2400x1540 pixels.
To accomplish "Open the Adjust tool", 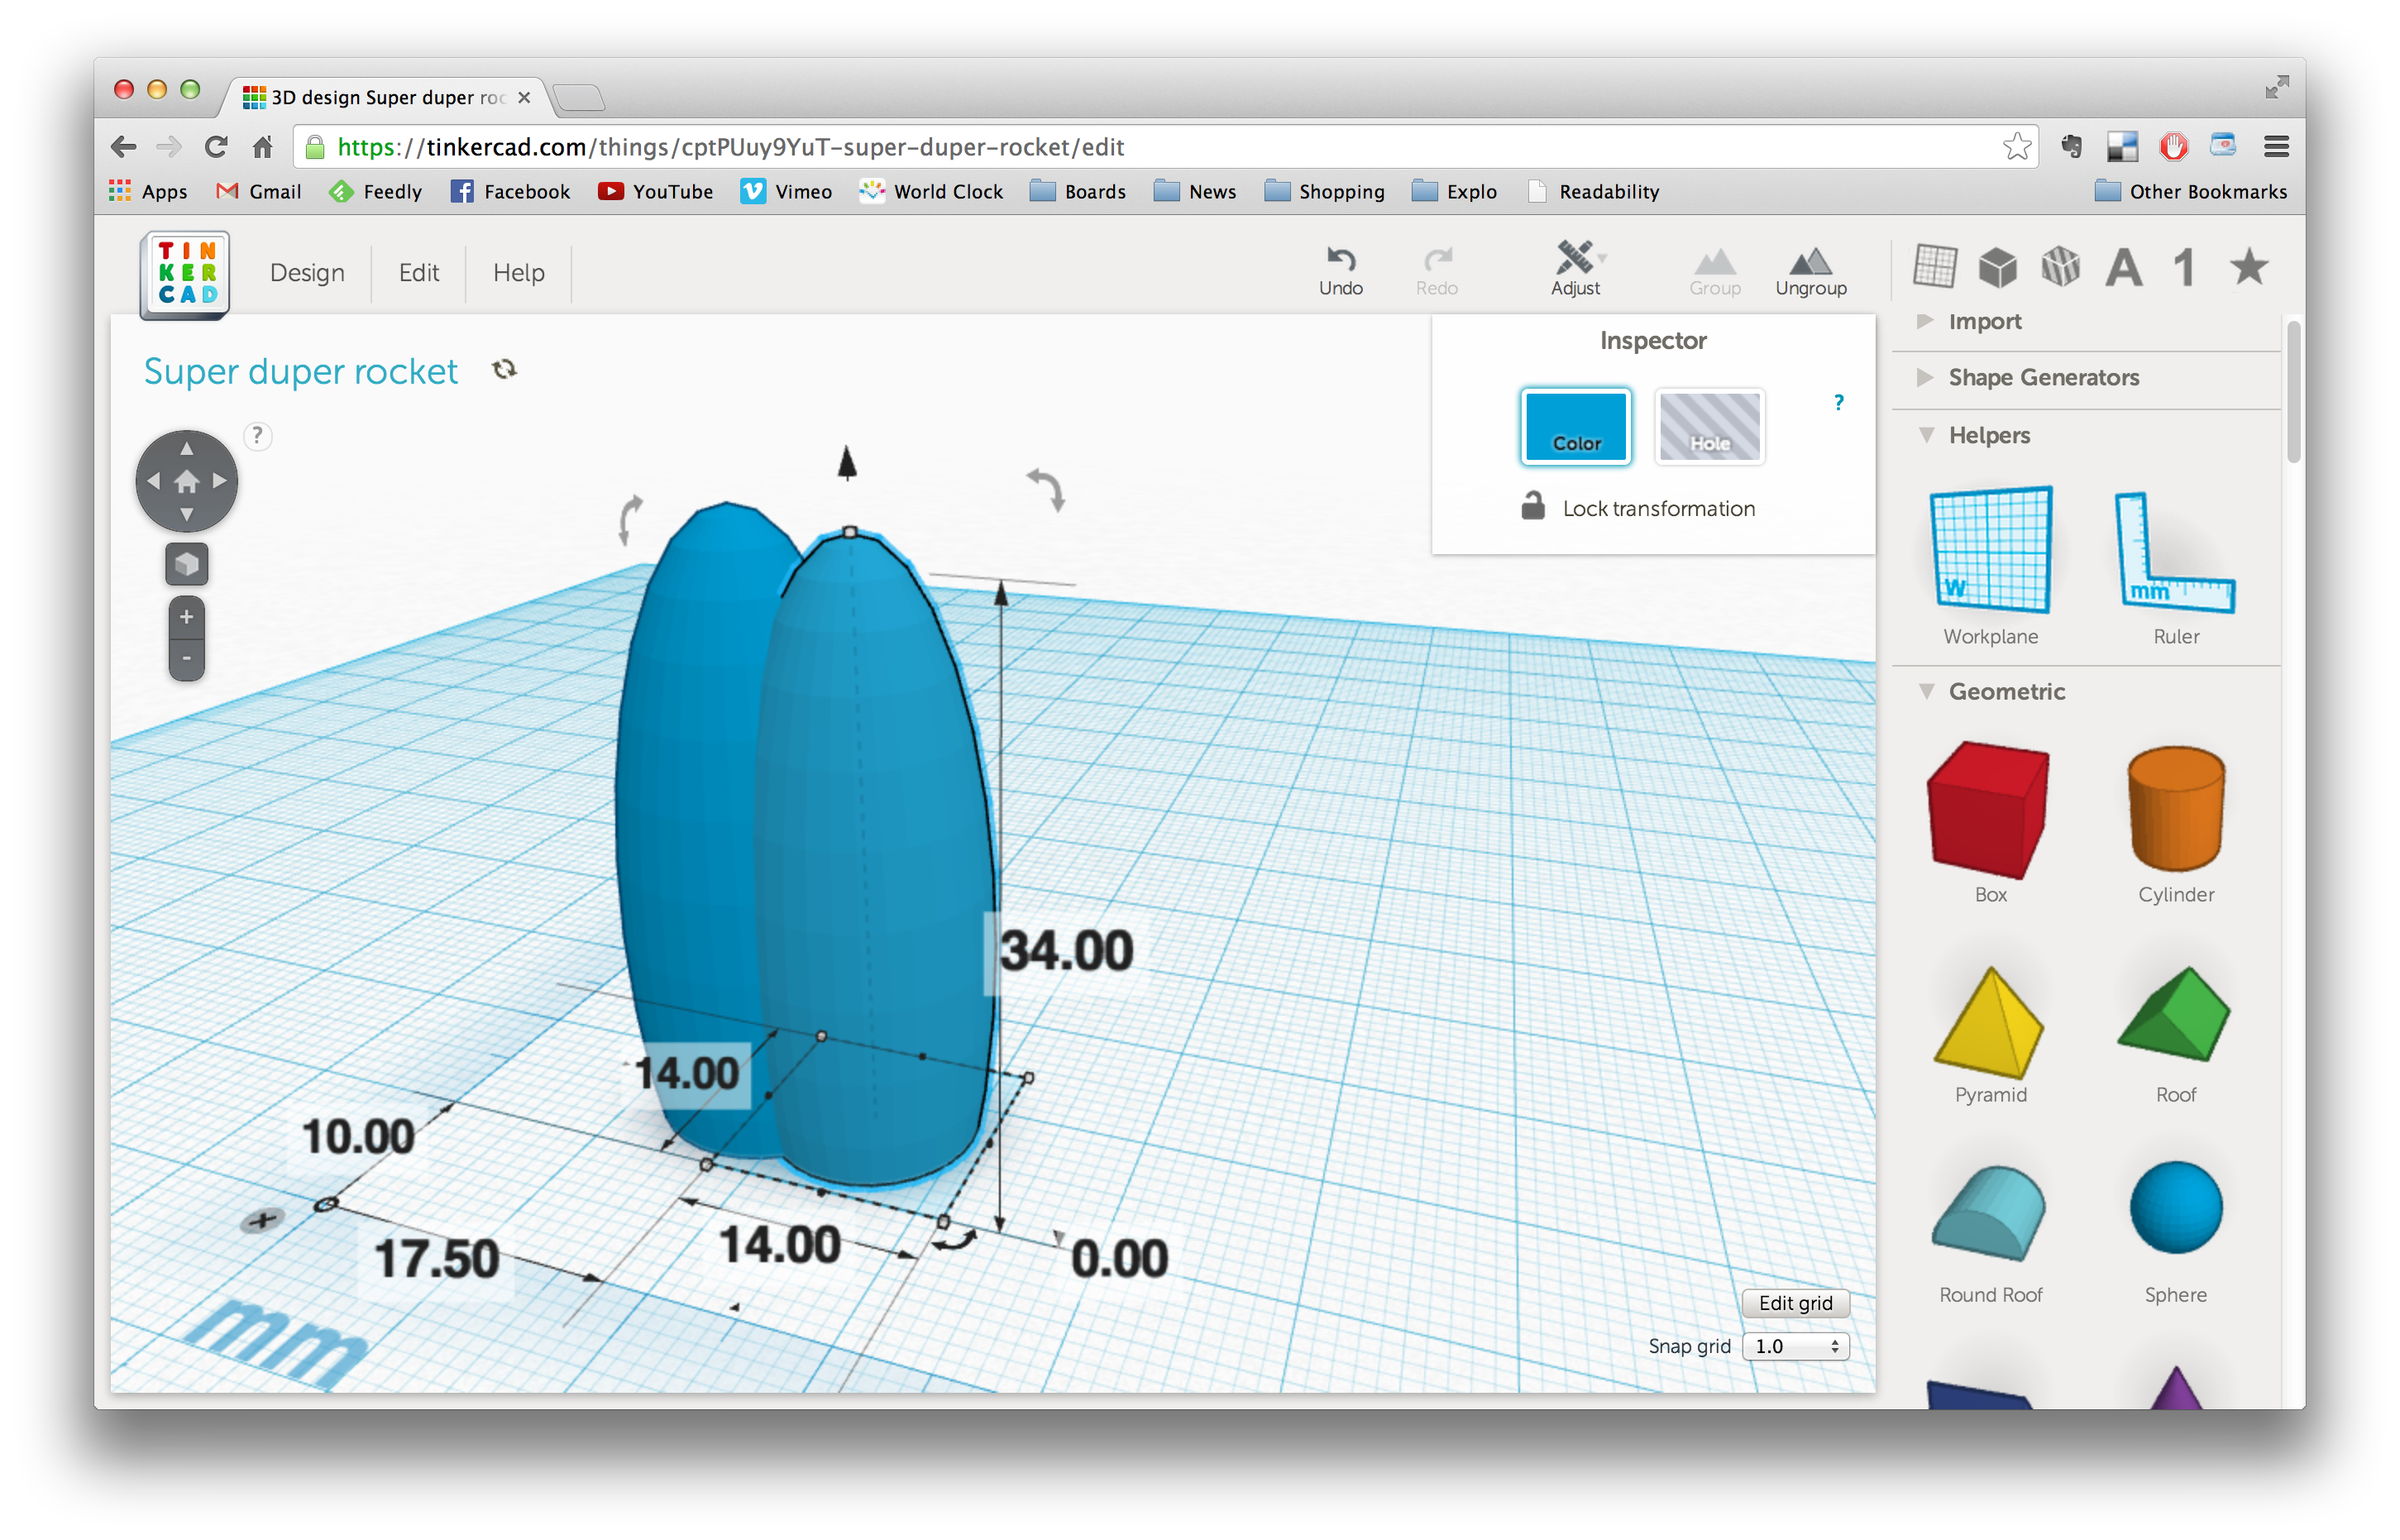I will click(x=1576, y=268).
